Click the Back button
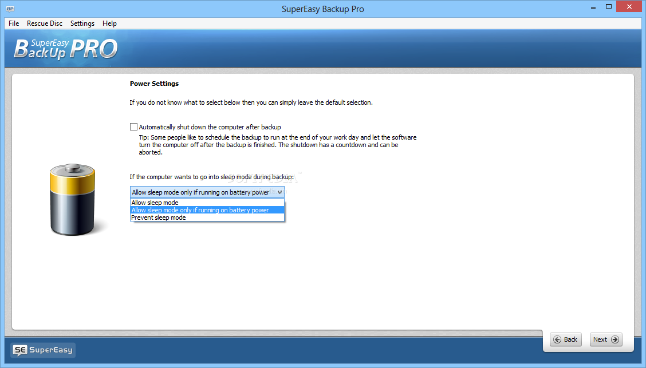 pyautogui.click(x=565, y=339)
